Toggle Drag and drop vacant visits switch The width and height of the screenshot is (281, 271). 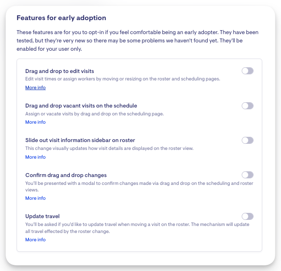coord(247,106)
